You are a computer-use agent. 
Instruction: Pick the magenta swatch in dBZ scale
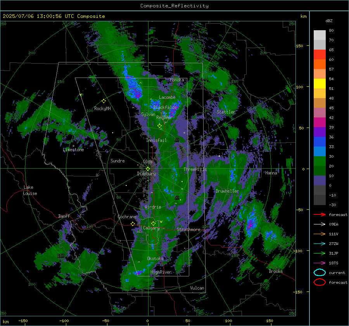tap(320, 122)
